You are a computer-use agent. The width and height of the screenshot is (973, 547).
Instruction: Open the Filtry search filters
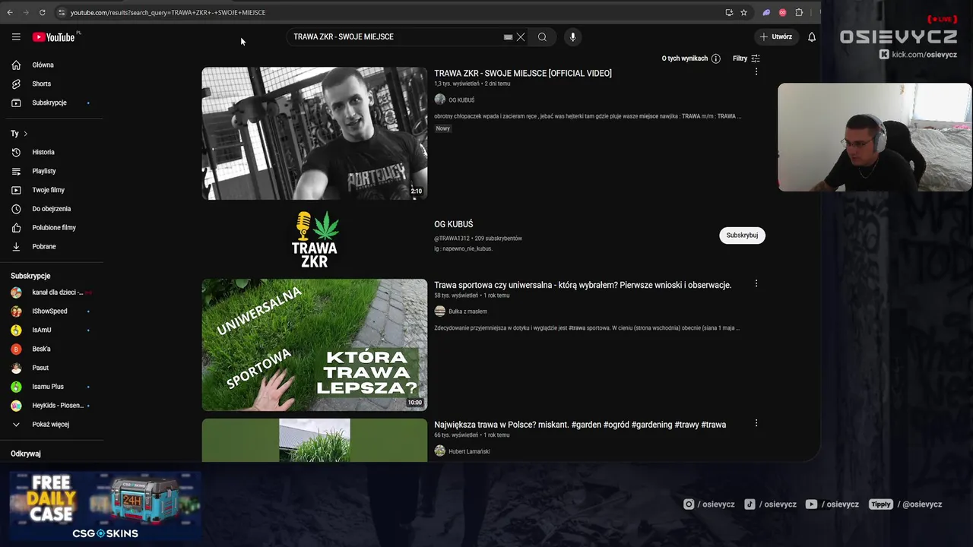point(746,58)
